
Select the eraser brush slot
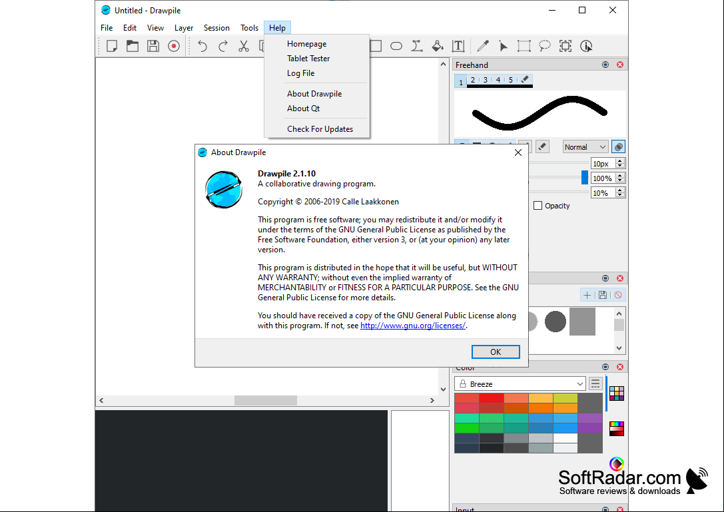coord(525,80)
